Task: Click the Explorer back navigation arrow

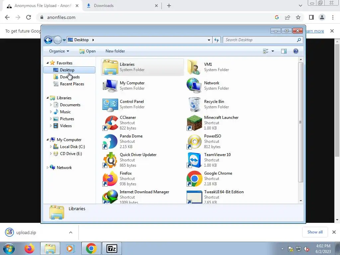Action: (48, 40)
